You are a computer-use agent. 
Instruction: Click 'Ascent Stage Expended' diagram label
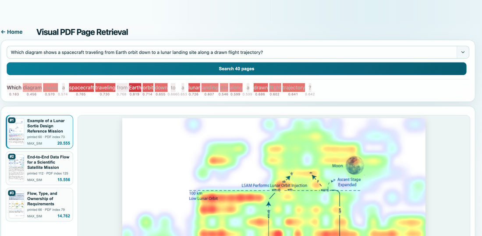[x=349, y=182]
